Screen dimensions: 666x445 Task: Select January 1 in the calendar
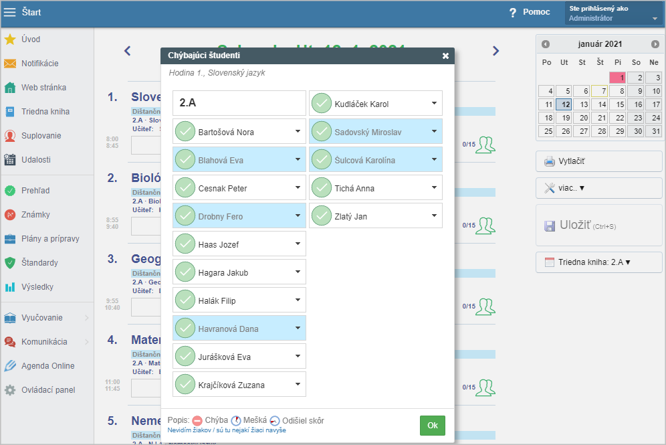[x=617, y=78]
